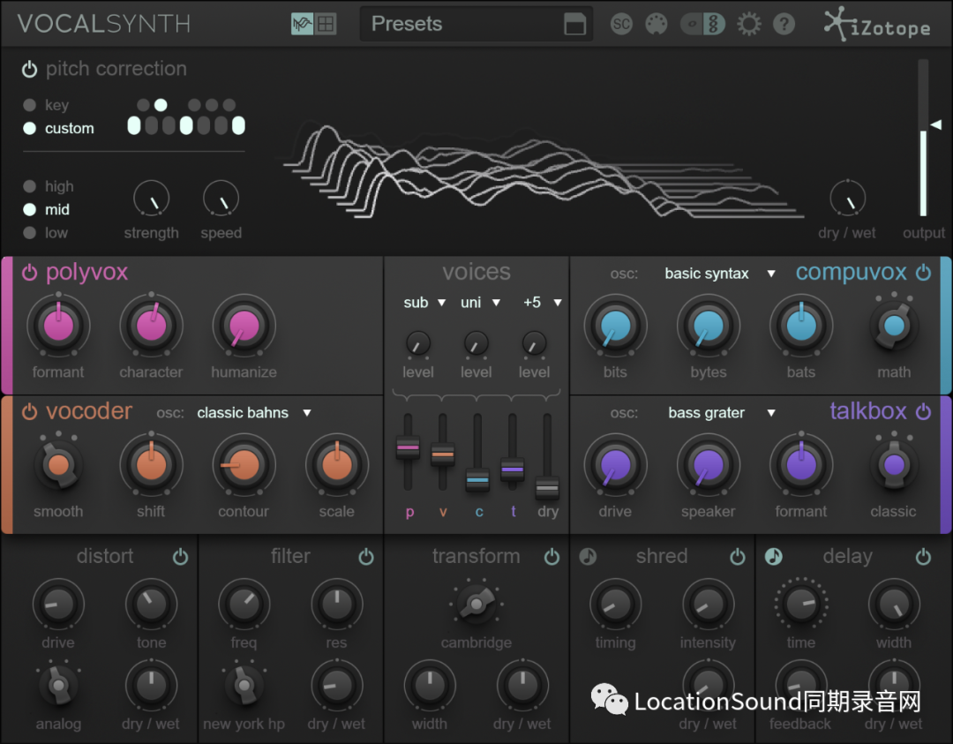Choose the high pitch range option
The image size is (953, 744).
(30, 186)
